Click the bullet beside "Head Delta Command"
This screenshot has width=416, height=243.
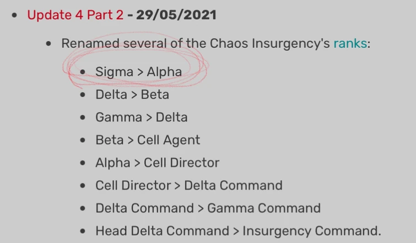click(x=83, y=231)
